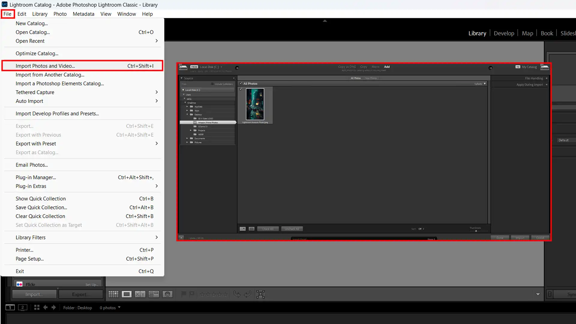The image size is (576, 324).
Task: Set the Rejected flag in toolbar
Action: 192,294
